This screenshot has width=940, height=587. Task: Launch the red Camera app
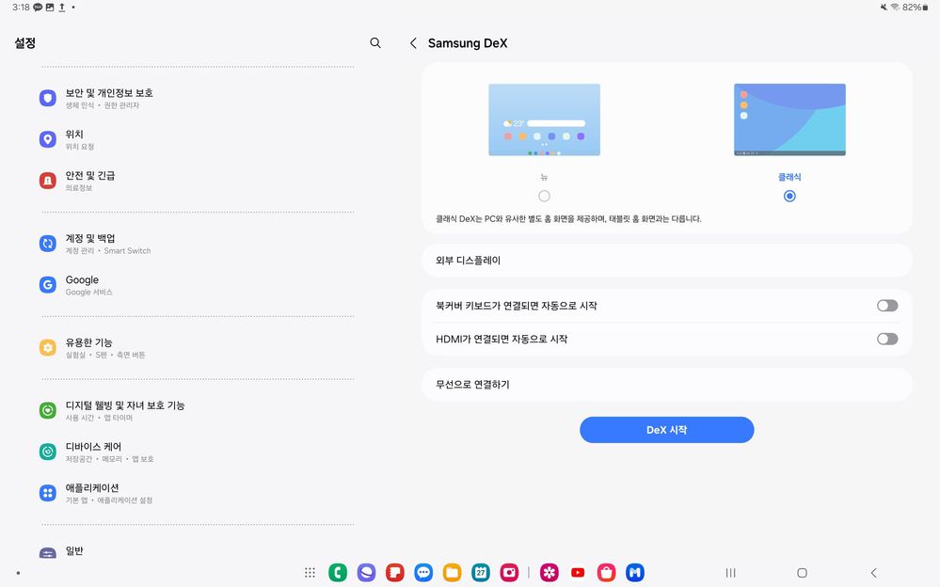point(510,573)
